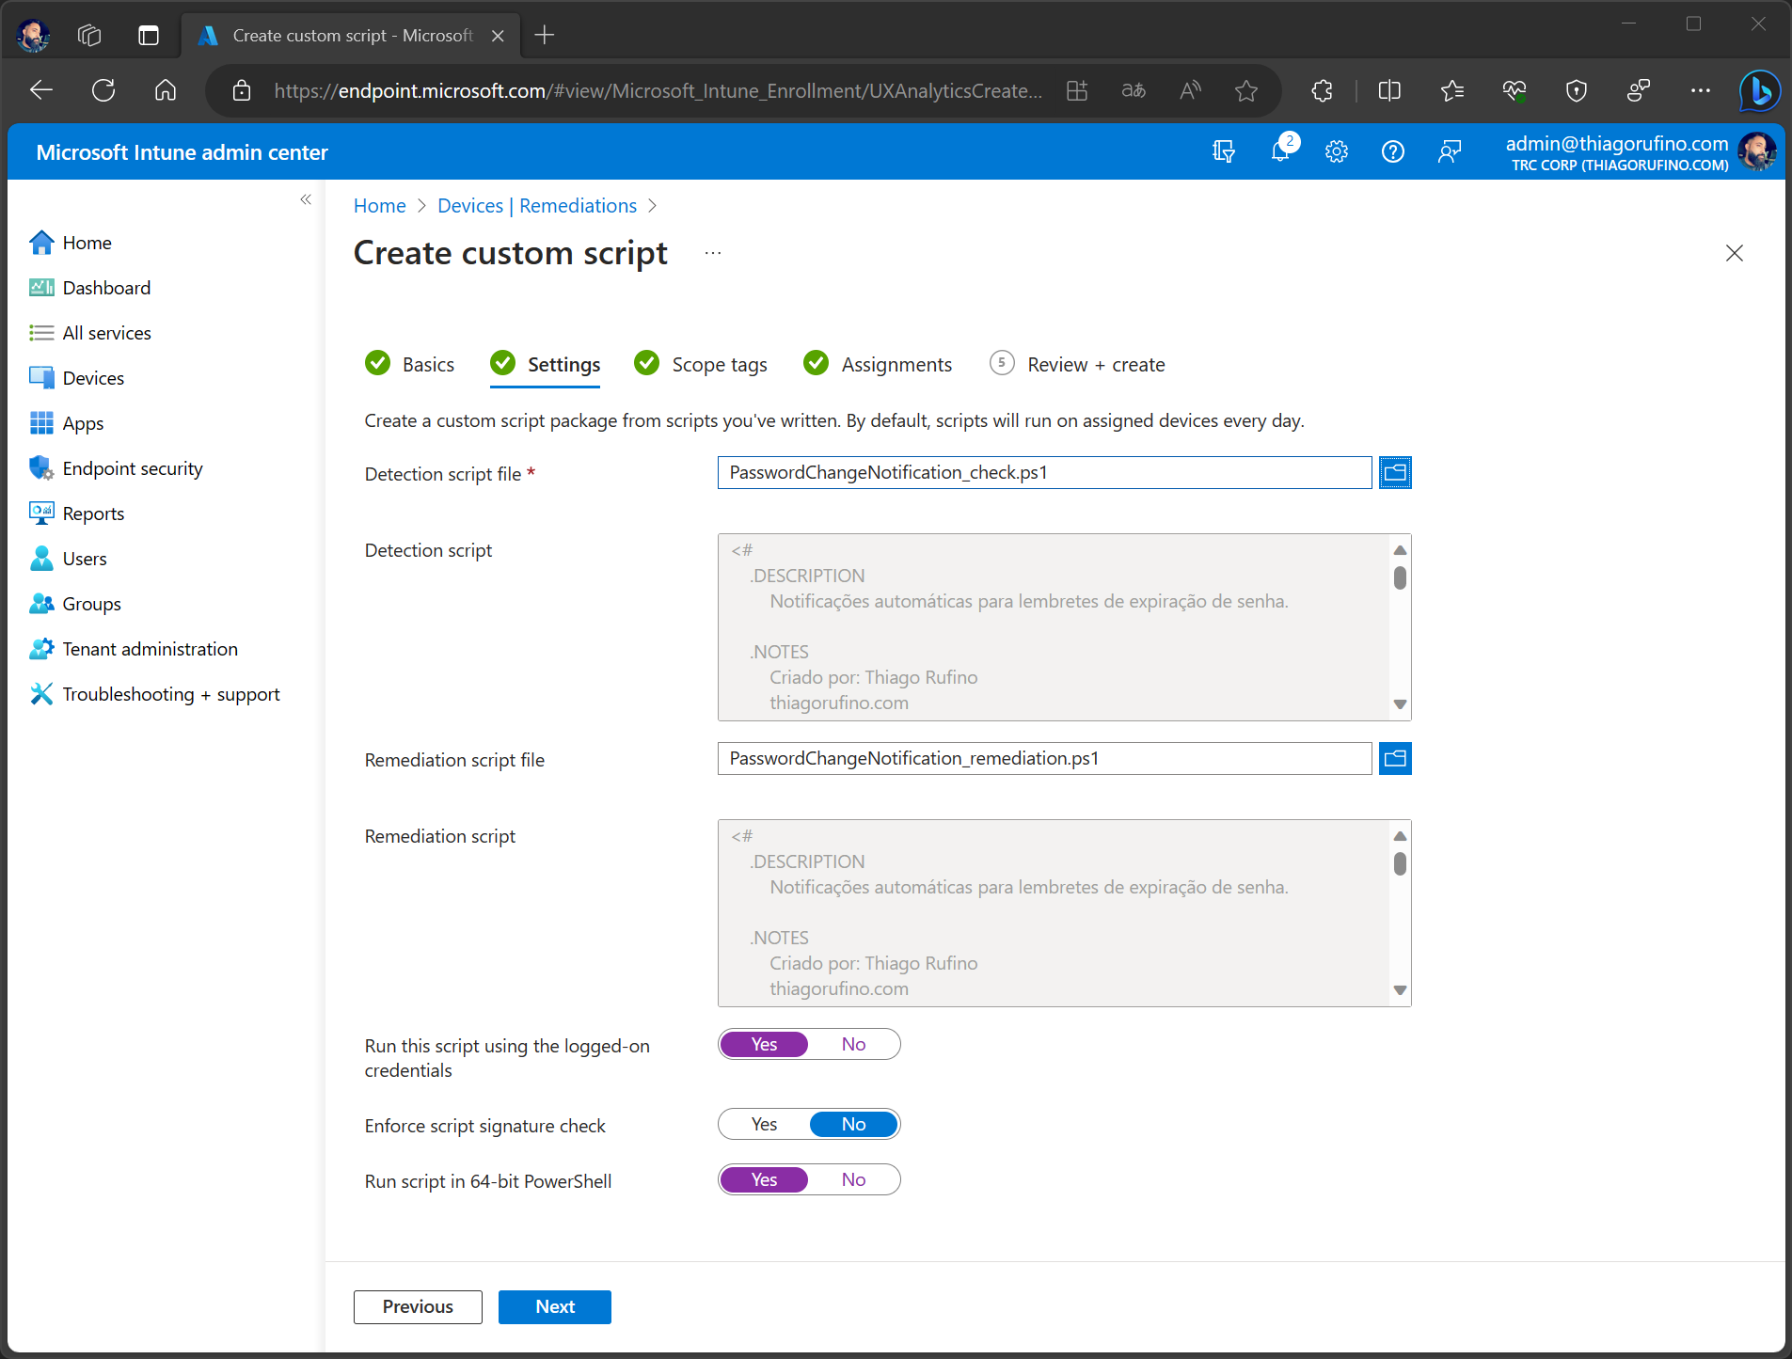Open the browser profile avatar

click(x=34, y=36)
